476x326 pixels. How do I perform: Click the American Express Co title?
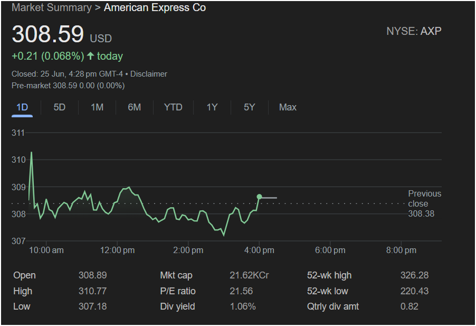click(x=155, y=7)
